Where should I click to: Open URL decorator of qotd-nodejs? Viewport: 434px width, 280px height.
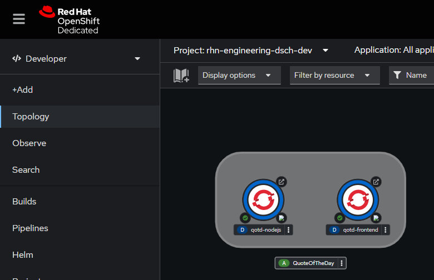pos(281,182)
